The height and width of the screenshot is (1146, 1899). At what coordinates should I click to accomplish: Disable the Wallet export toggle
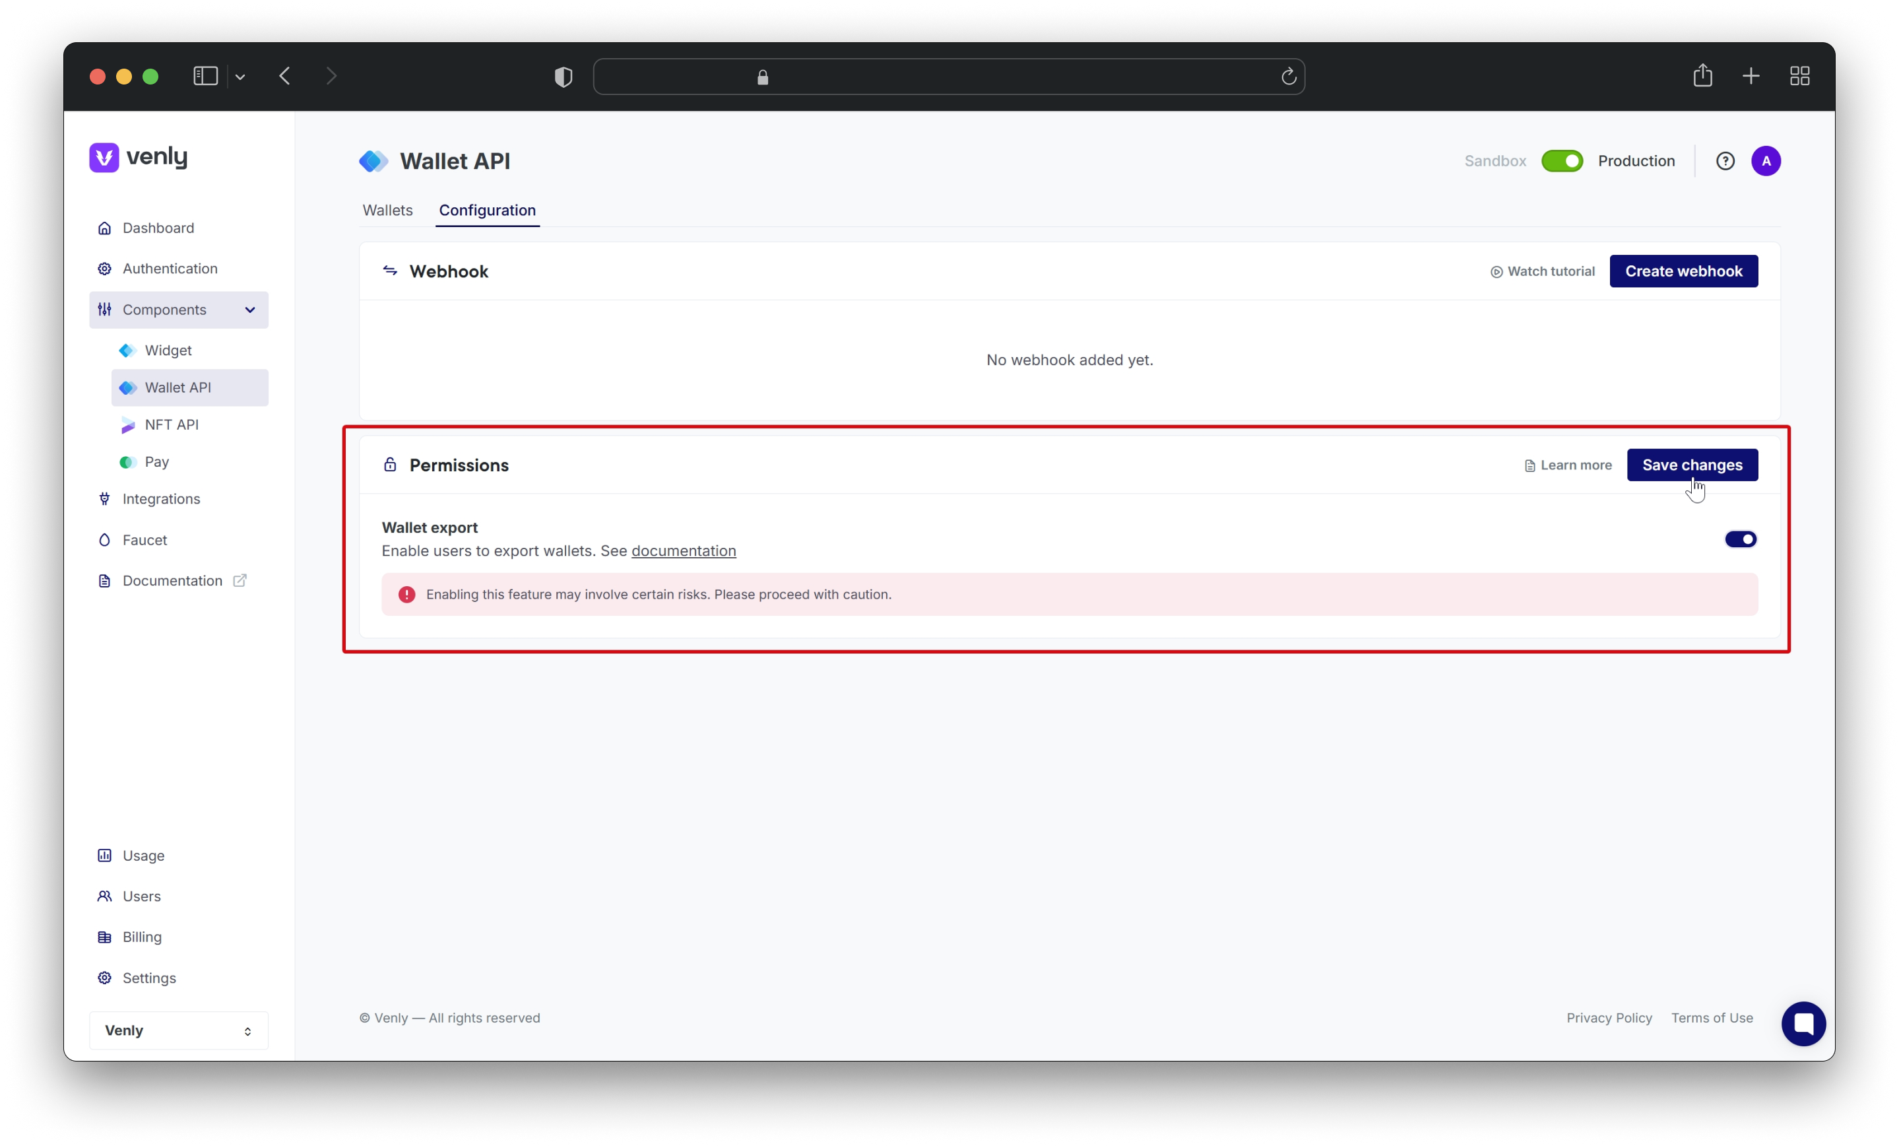pyautogui.click(x=1740, y=539)
